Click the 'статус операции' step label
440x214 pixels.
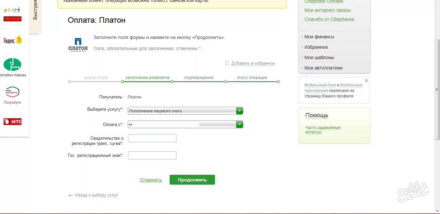click(252, 78)
